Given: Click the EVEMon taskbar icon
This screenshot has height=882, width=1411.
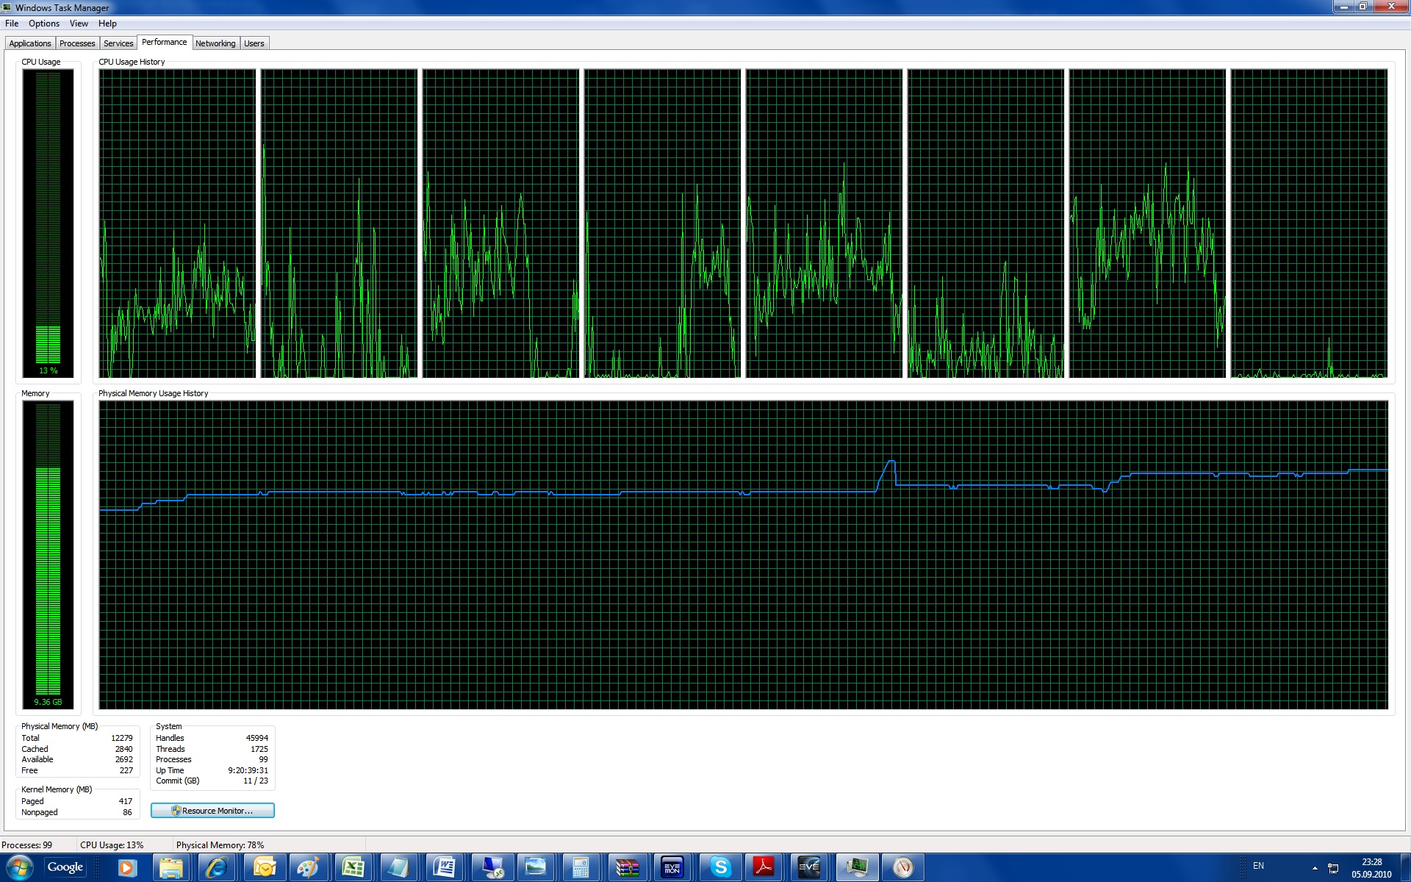Looking at the screenshot, I should [672, 867].
